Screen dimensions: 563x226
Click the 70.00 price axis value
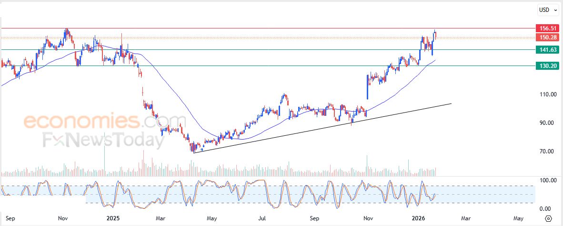click(547, 151)
